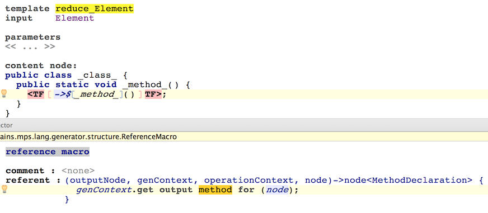Click the lightbulb icon beside genContext line
This screenshot has width=488, height=213.
pos(4,190)
